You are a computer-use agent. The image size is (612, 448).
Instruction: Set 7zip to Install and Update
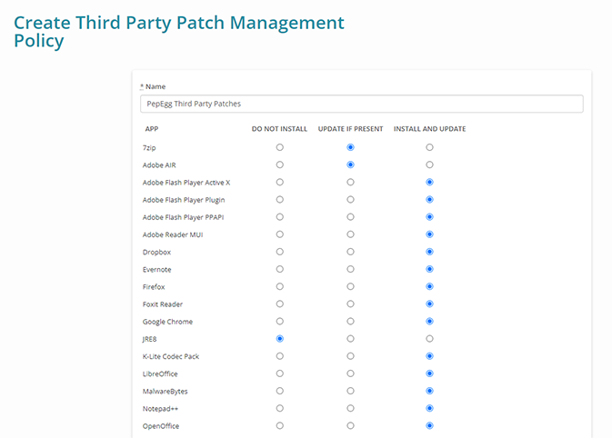[x=430, y=147]
